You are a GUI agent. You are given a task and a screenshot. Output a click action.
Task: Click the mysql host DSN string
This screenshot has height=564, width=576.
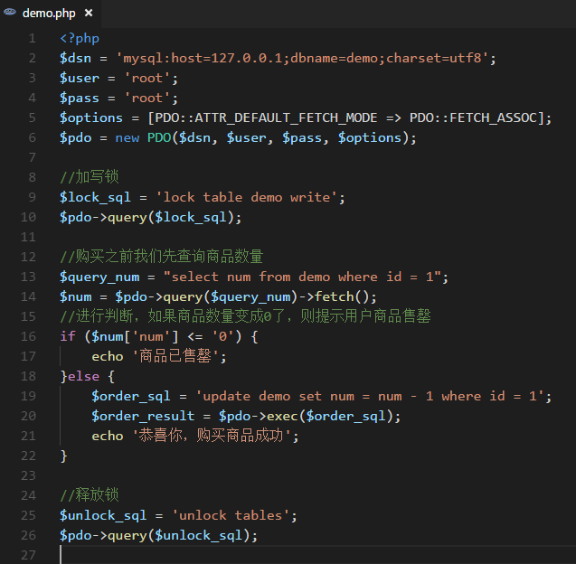[306, 58]
